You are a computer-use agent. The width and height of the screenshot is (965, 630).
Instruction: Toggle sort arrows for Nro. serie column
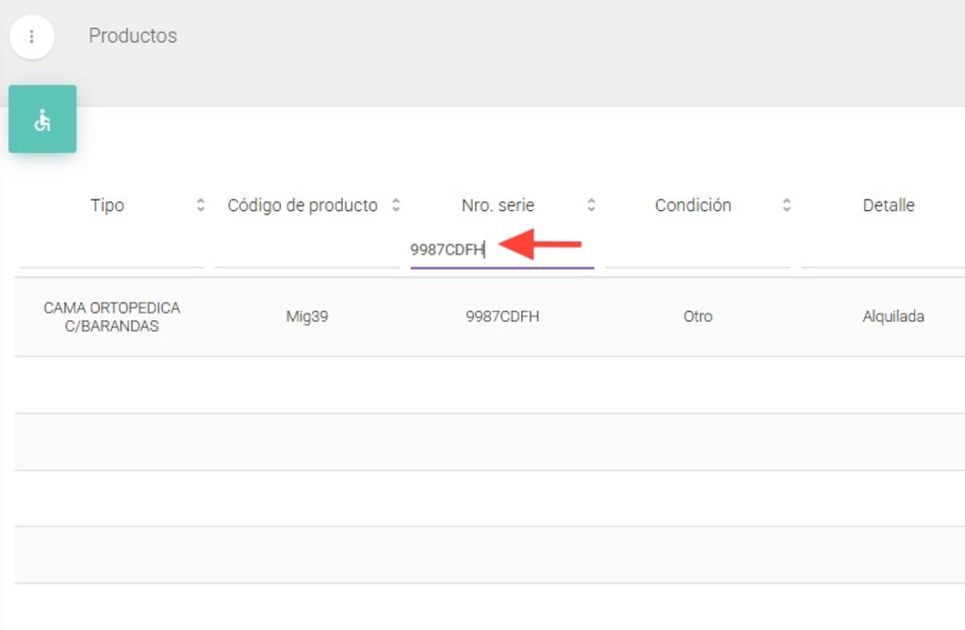coord(591,205)
